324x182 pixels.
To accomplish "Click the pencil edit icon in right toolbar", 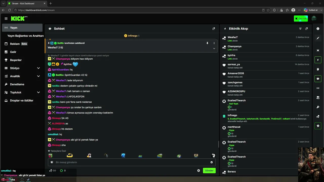I will click(x=318, y=38).
